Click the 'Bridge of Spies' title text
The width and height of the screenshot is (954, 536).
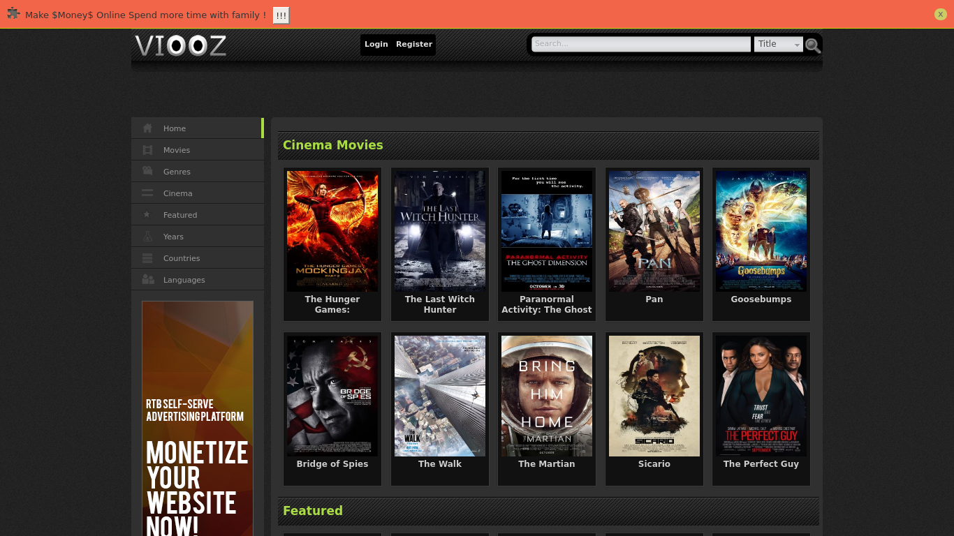(332, 463)
